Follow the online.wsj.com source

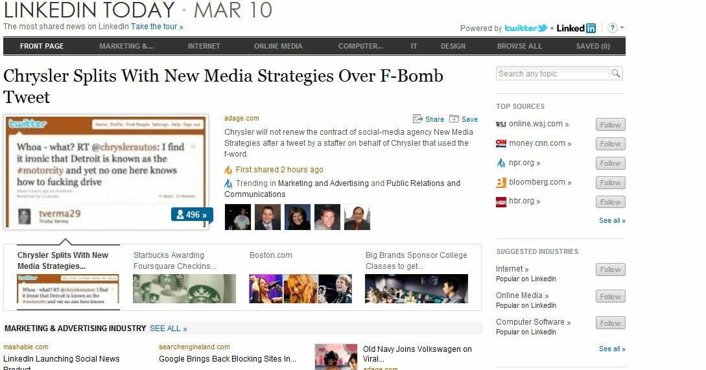click(x=609, y=124)
